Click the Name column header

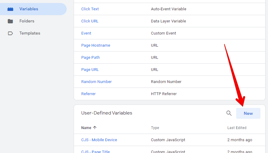click(x=86, y=128)
